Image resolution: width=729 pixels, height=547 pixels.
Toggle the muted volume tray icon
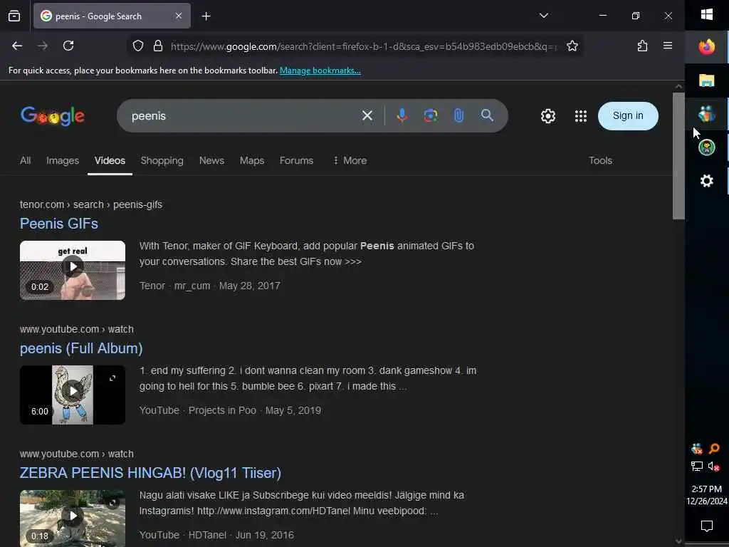click(x=714, y=466)
